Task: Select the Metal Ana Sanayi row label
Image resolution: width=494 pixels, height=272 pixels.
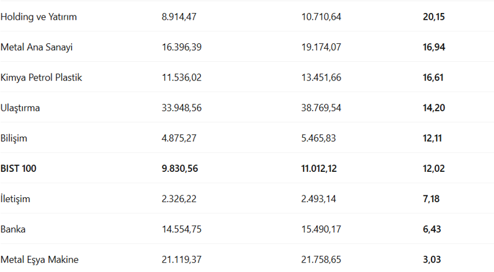Action: click(x=41, y=47)
